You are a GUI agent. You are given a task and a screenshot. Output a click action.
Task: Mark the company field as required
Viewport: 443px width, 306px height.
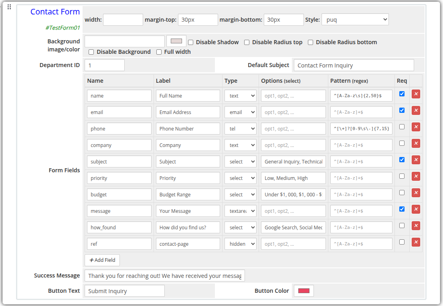point(402,143)
